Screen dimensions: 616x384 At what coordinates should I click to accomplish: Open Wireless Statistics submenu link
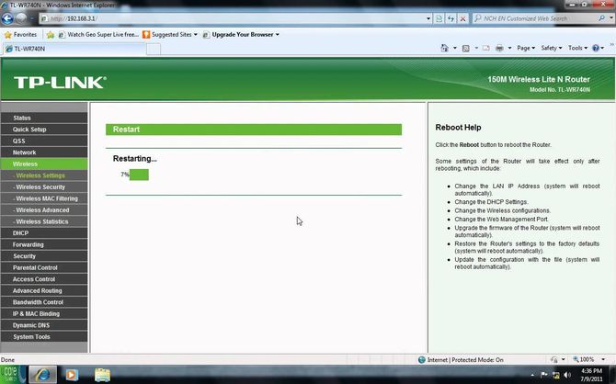coord(44,221)
